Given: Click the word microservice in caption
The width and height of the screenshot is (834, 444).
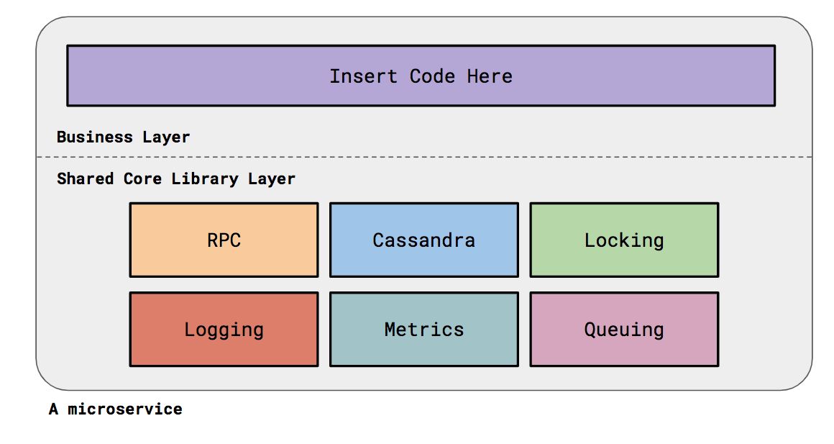Looking at the screenshot, I should [125, 409].
